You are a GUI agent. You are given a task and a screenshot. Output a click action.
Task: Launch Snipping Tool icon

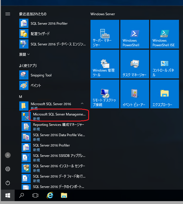[24, 75]
